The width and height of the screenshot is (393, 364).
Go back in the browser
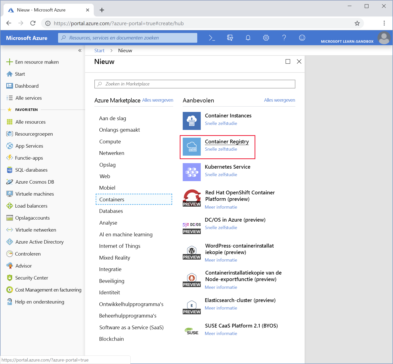click(x=9, y=23)
